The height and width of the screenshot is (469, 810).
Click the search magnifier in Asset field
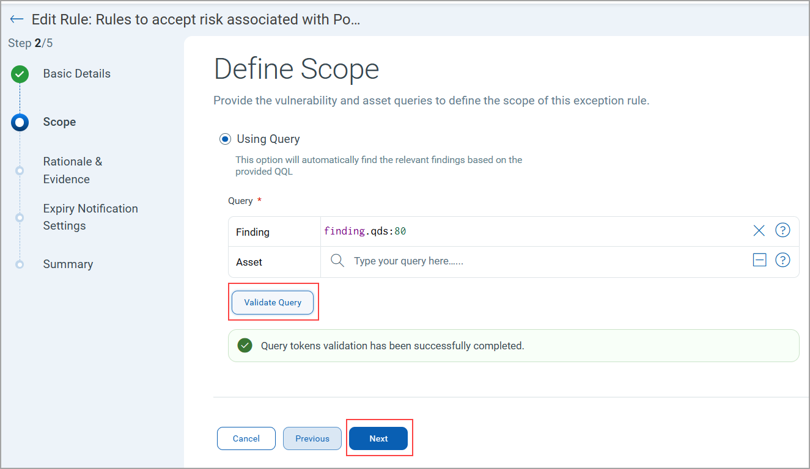coord(337,261)
